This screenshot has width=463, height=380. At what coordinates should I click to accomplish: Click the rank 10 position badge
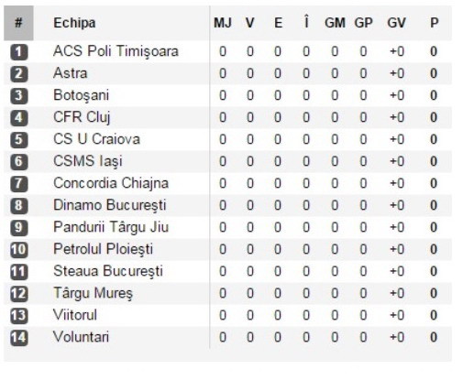coord(19,250)
